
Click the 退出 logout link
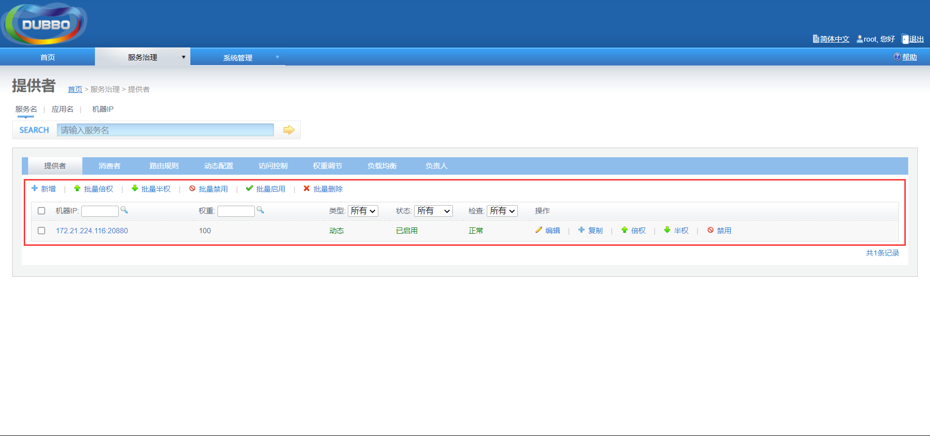pyautogui.click(x=916, y=39)
